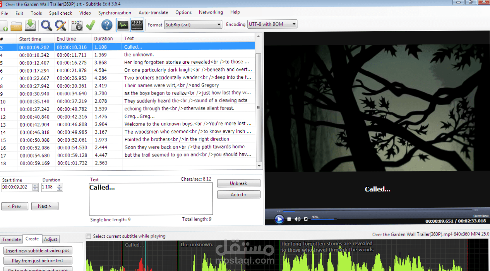Viewport: 490px width, 271px height.
Task: Go to next subtitle with Next
Action: pos(45,206)
